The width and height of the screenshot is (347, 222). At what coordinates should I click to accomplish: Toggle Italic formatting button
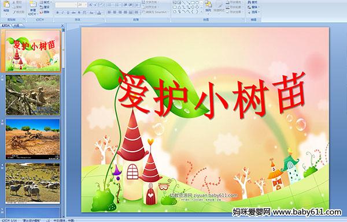tap(62, 13)
